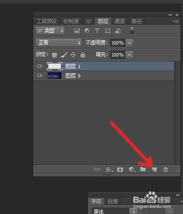Filter layers by pixel layer icon

[77, 30]
